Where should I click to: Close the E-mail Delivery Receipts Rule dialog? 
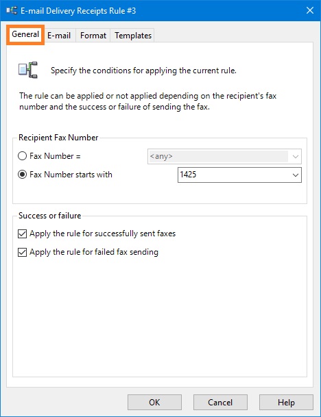click(310, 10)
